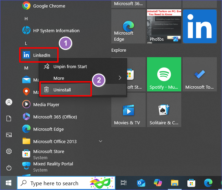The image size is (222, 190).
Task: Open the Solitaire & Casual Games tile
Action: 164,110
